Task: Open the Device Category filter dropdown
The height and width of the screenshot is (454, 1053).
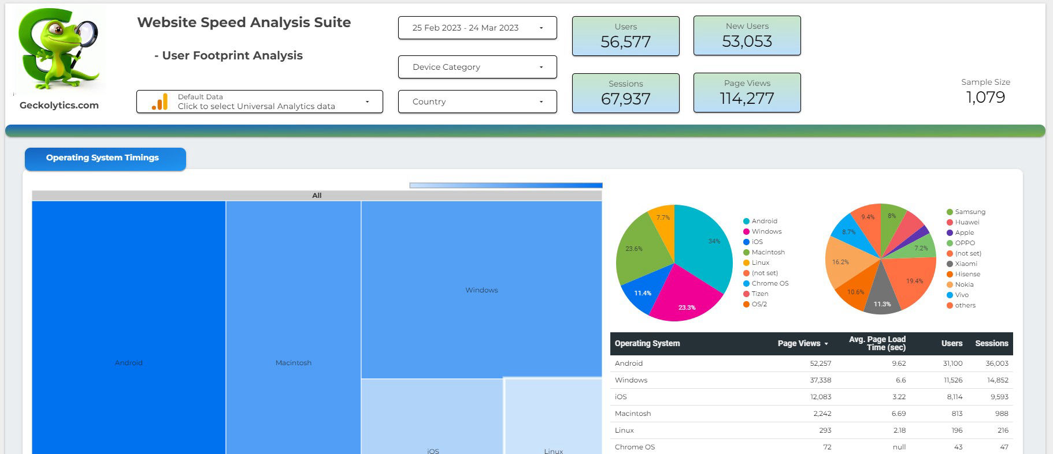Action: point(477,67)
